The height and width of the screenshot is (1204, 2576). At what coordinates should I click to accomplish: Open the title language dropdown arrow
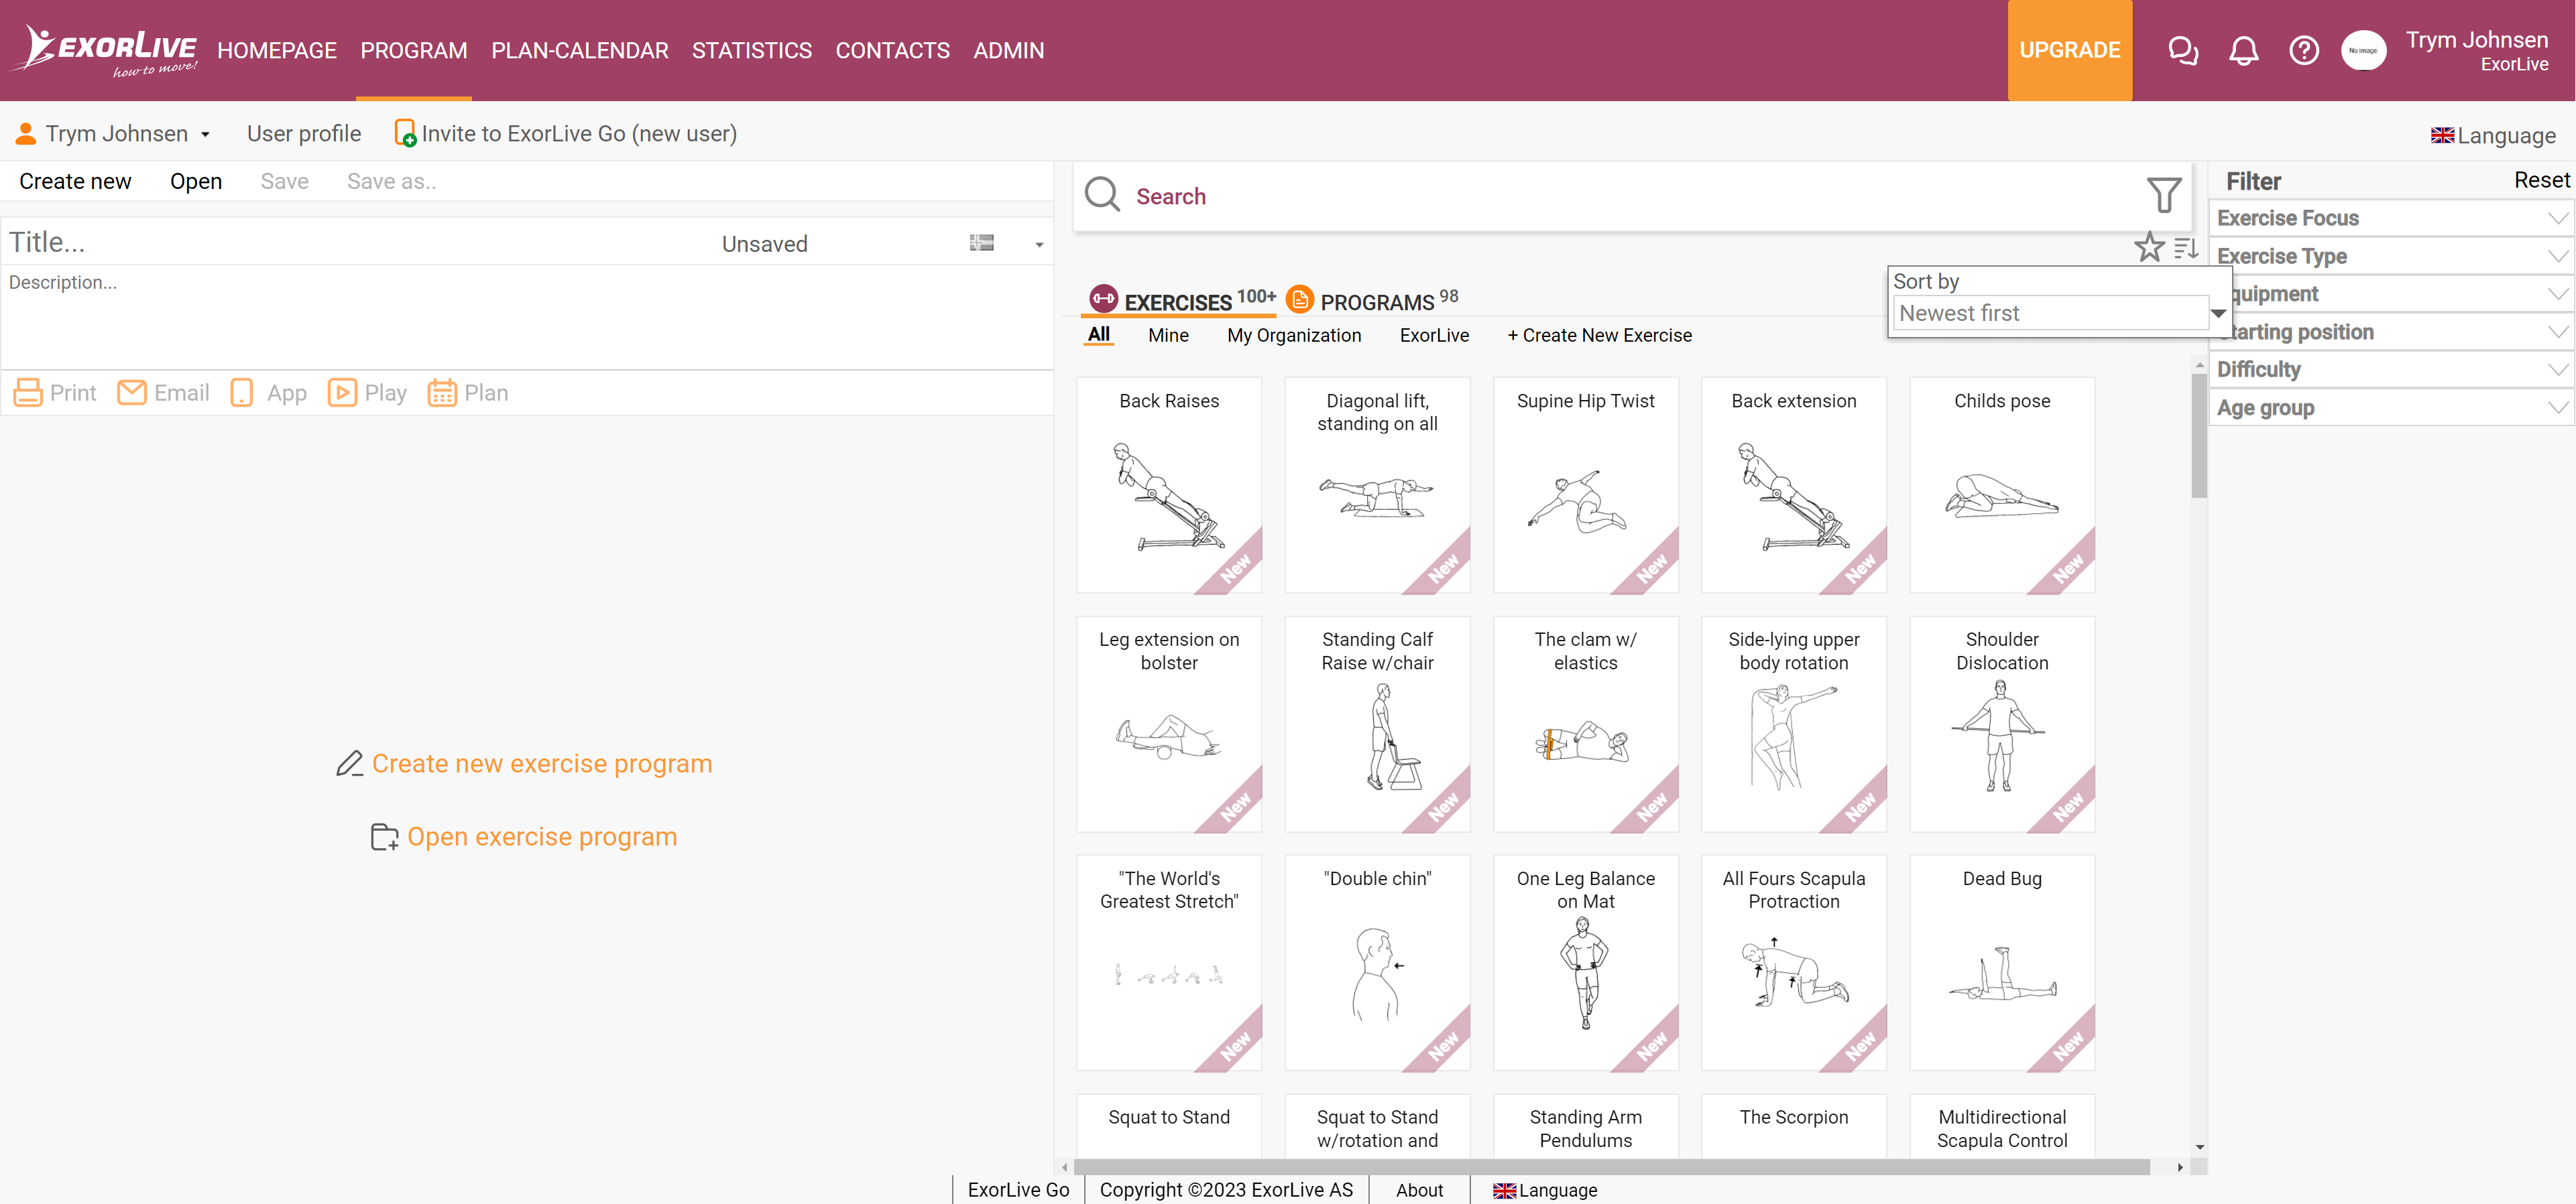[x=1039, y=244]
